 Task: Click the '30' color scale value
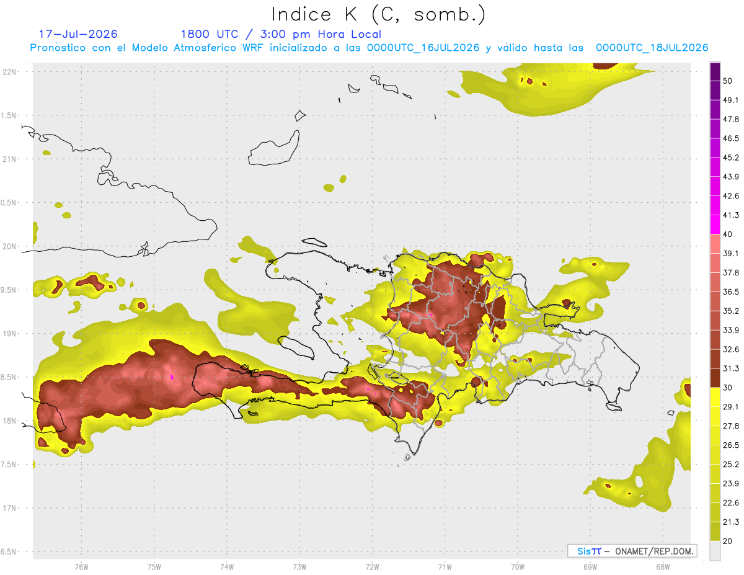tap(728, 388)
